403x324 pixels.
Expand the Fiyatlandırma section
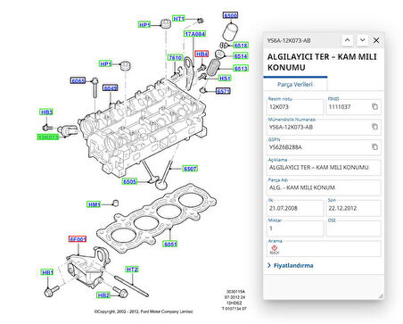pos(291,265)
